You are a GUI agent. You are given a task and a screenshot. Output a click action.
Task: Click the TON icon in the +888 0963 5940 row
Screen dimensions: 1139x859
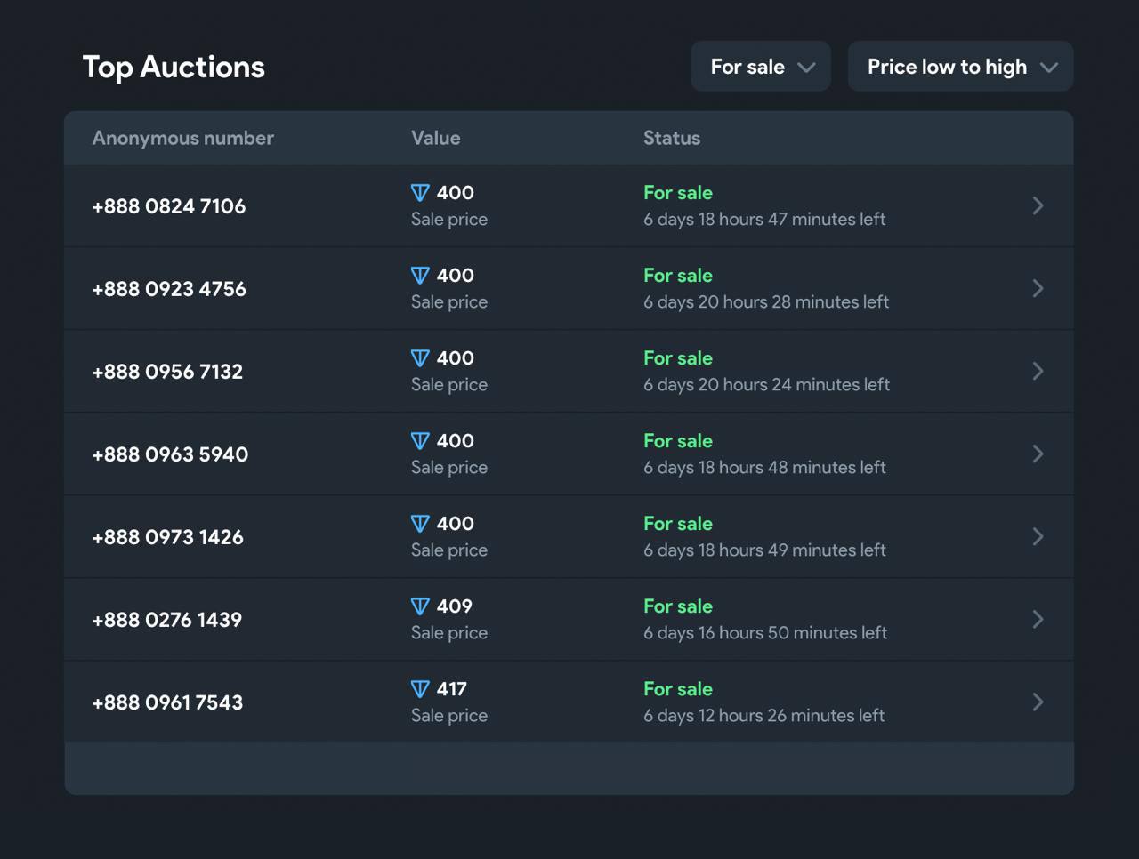(420, 441)
